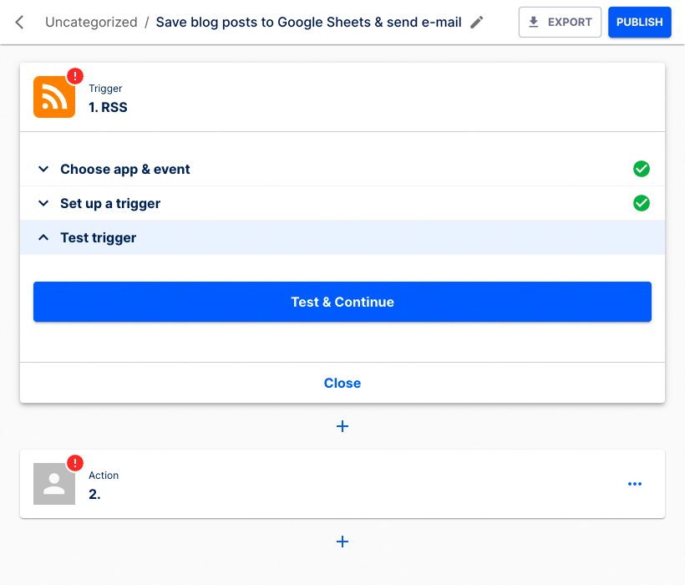Viewport: 685px width, 585px height.
Task: Click the plus button below Action step 2
Action: (342, 542)
